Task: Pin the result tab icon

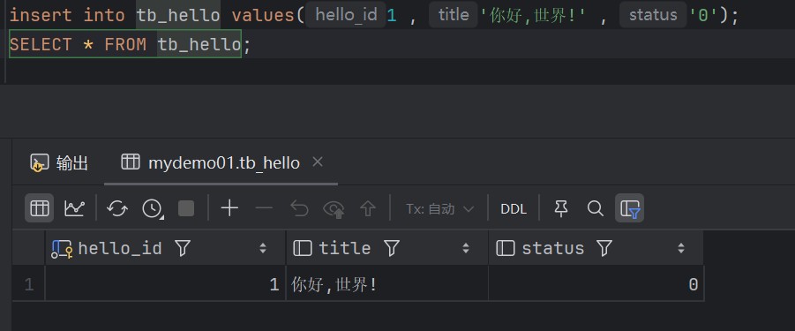Action: [561, 208]
